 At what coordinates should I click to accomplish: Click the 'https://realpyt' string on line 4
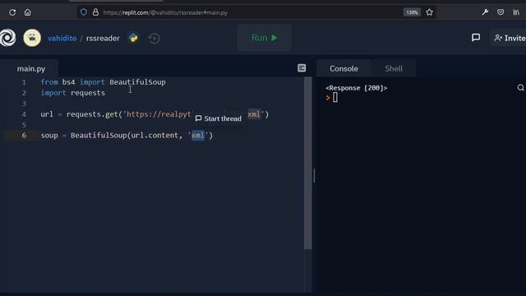pos(158,114)
